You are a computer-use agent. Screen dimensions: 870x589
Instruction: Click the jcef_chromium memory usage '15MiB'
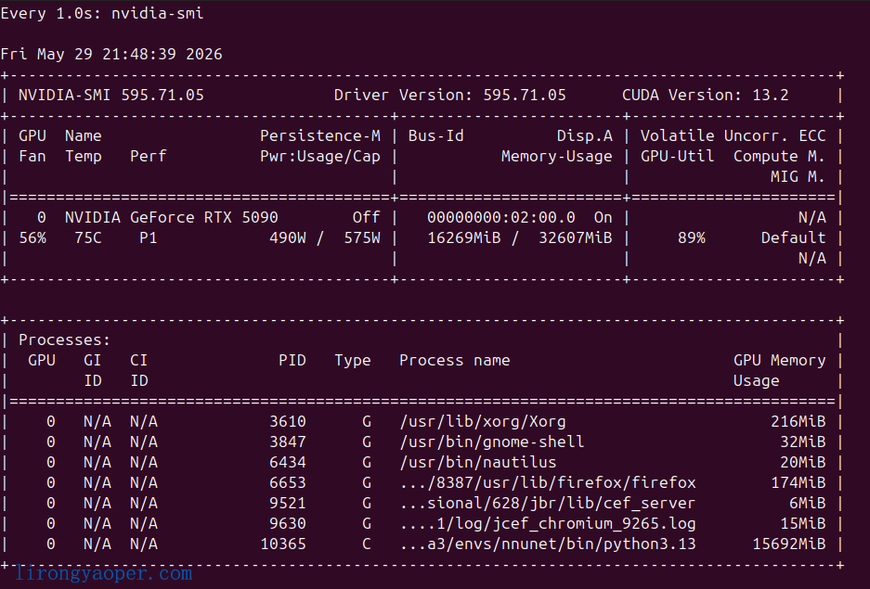tap(803, 524)
